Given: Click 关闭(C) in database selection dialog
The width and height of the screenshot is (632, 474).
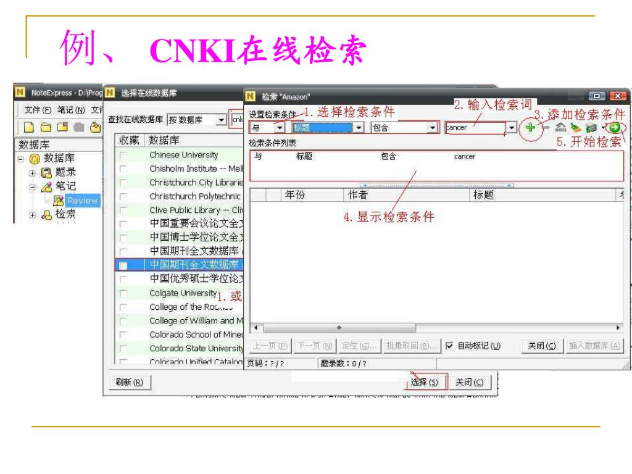Looking at the screenshot, I should pos(470,383).
